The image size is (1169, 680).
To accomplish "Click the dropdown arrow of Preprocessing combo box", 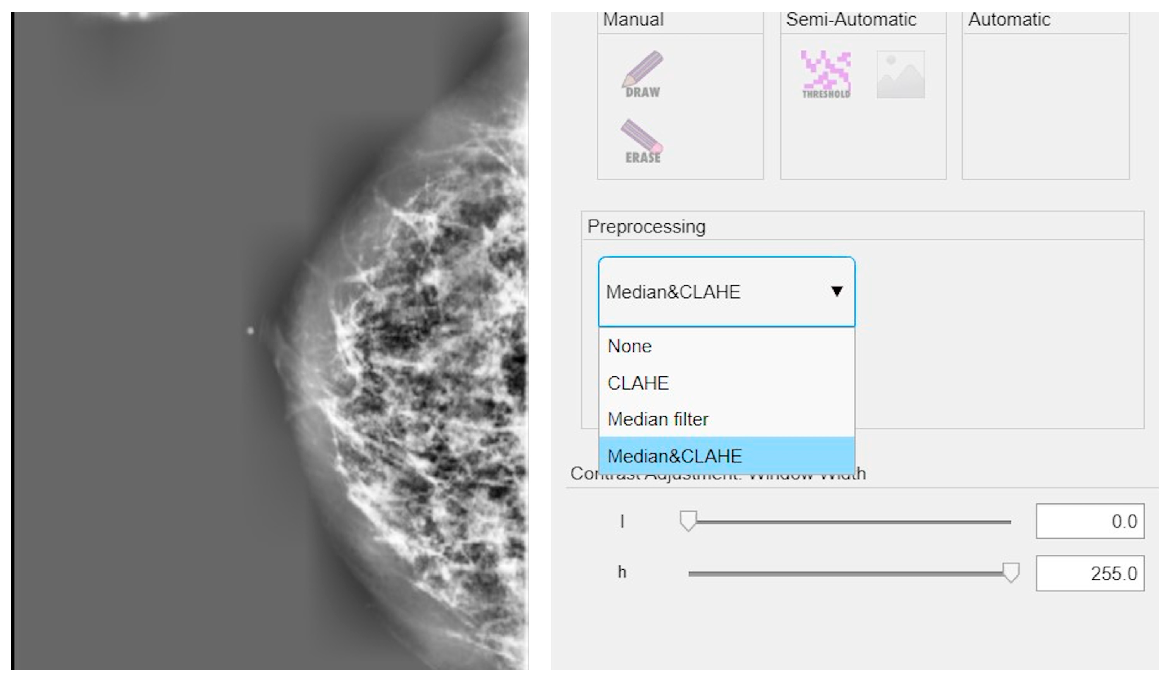I will pos(837,291).
